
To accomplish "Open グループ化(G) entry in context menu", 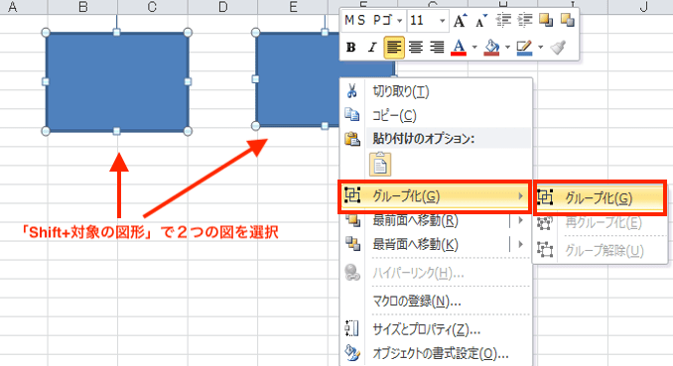I will click(x=435, y=196).
